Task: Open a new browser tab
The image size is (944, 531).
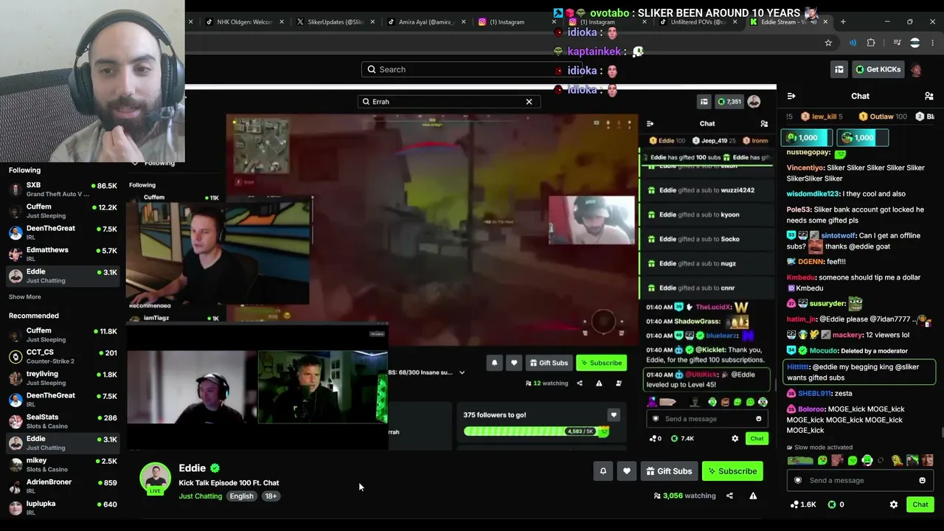Action: pos(843,21)
